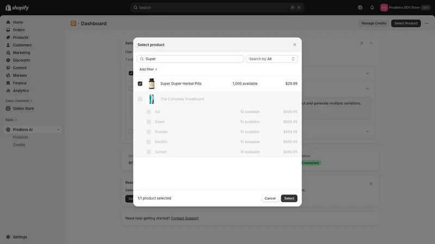Click the Marketing target icon
Viewport: 435px width, 244px height.
pyautogui.click(x=8, y=53)
